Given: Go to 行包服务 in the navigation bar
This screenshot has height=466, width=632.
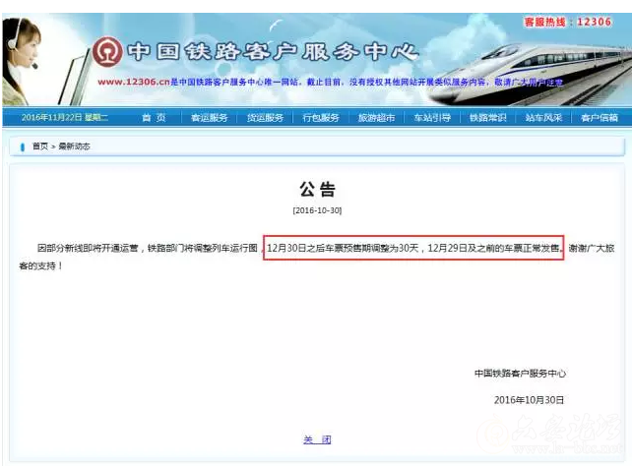Looking at the screenshot, I should point(320,118).
